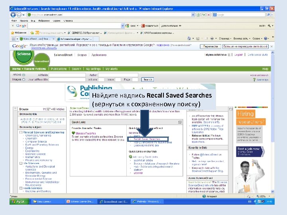Open the Advanced search link
The width and height of the screenshot is (287, 215).
pos(259,75)
